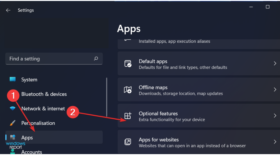Click the Apps for websites icon
Image resolution: width=280 pixels, height=155 pixels.
click(128, 142)
